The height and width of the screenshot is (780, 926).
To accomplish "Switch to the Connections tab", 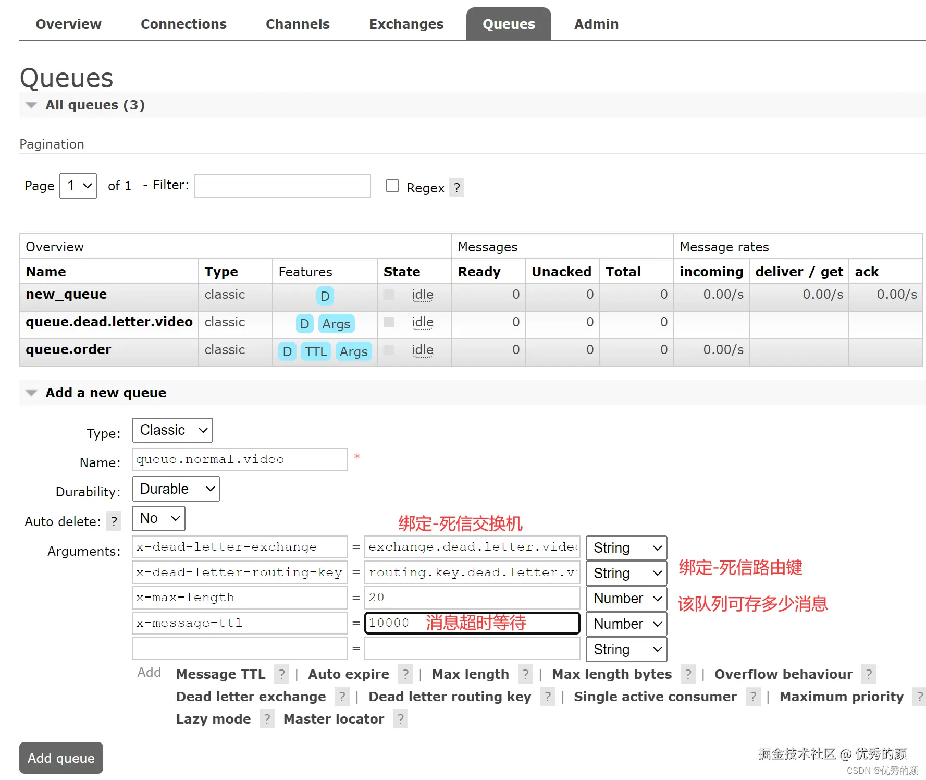I will (183, 24).
